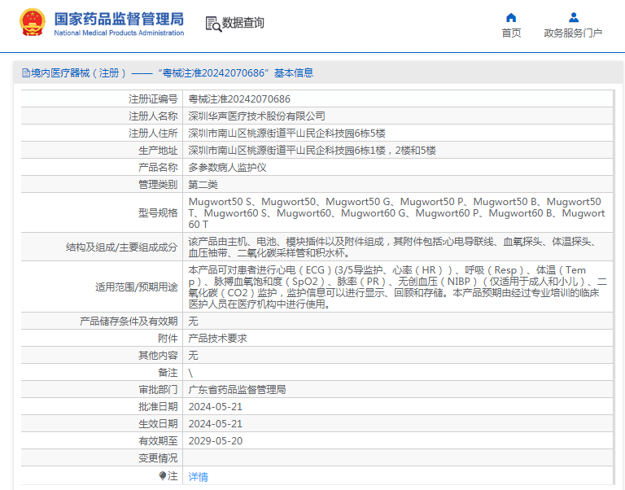This screenshot has width=625, height=490.
Task: Click the 注册人住所 address value
Action: [287, 133]
